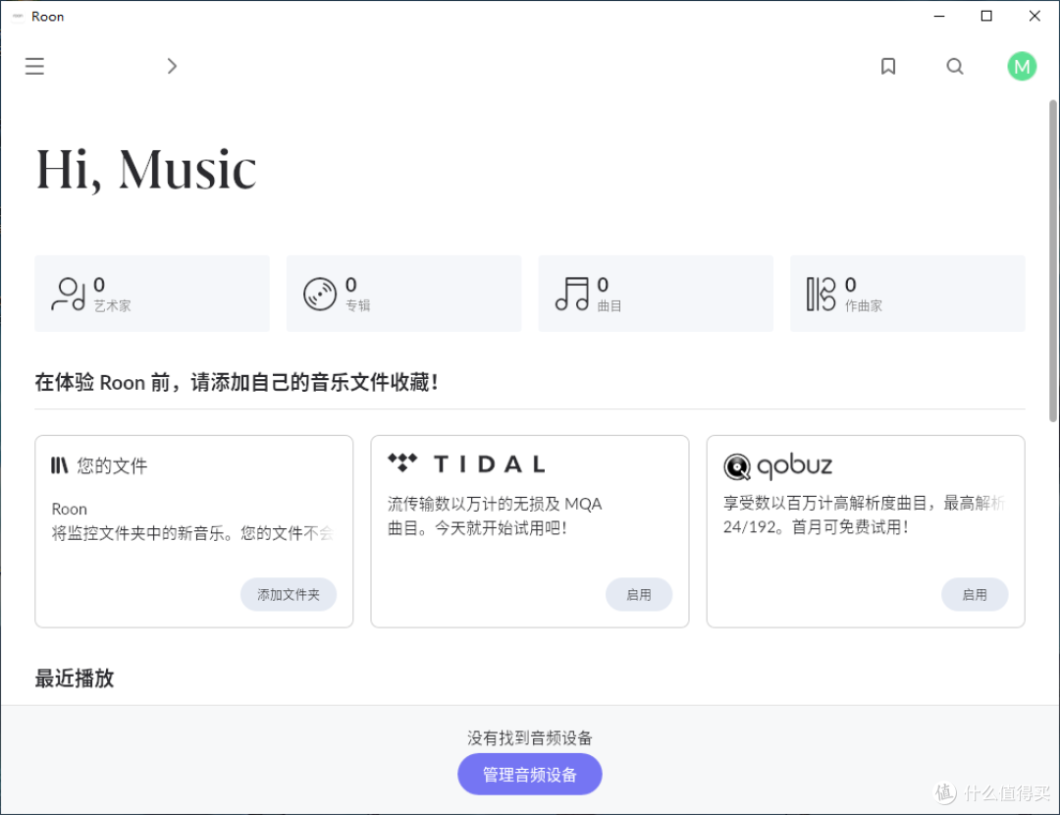This screenshot has width=1060, height=815.
Task: Enable TIDAL streaming with 启用 button
Action: click(x=639, y=594)
